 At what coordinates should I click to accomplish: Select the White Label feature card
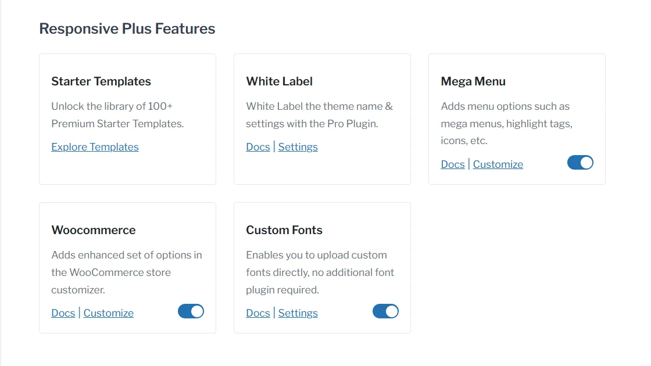pos(322,119)
